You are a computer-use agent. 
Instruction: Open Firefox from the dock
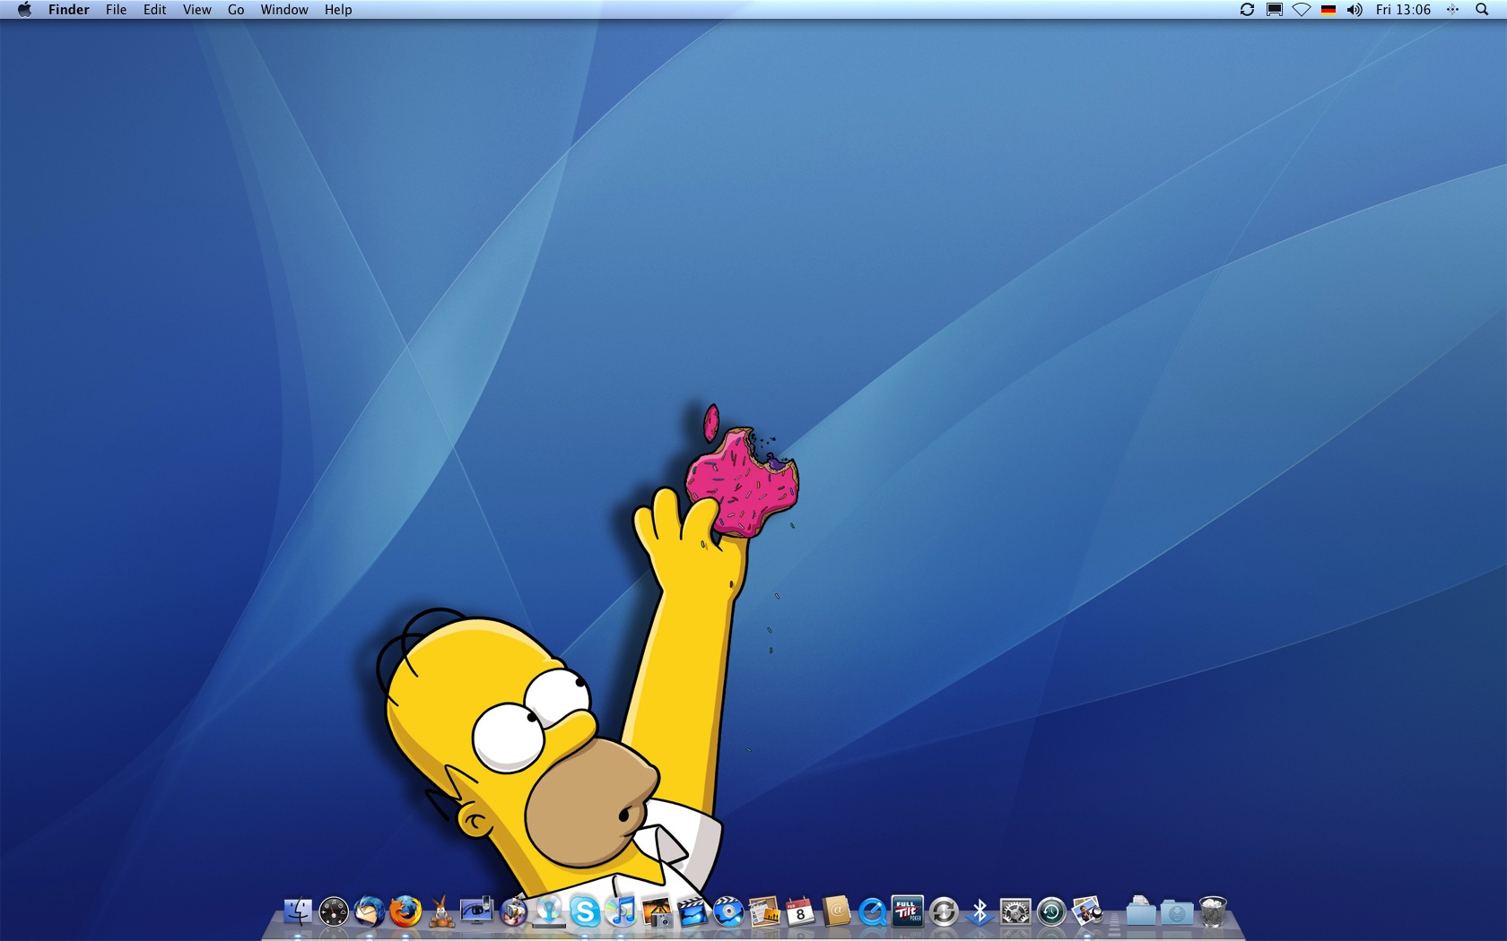[x=405, y=912]
